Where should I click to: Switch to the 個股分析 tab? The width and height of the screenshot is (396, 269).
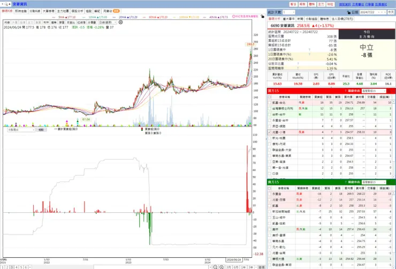tap(77, 11)
